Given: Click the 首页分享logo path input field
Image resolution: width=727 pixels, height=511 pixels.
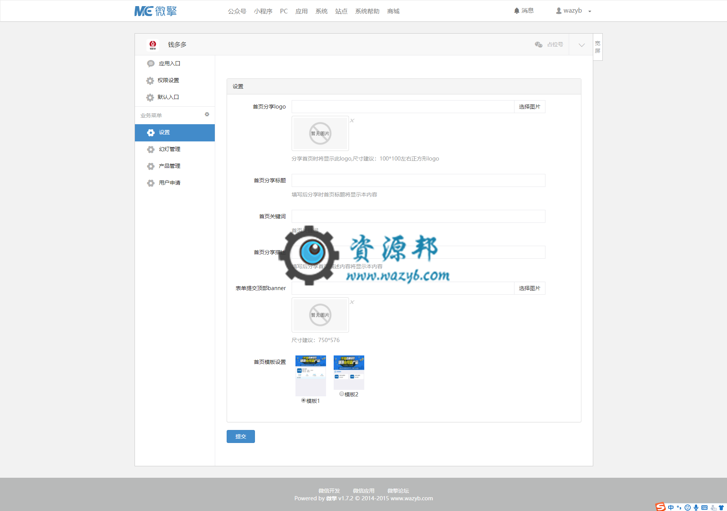Looking at the screenshot, I should 403,107.
